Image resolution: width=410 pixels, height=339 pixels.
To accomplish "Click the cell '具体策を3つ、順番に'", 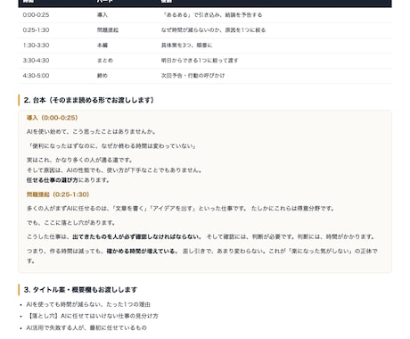I will (186, 45).
